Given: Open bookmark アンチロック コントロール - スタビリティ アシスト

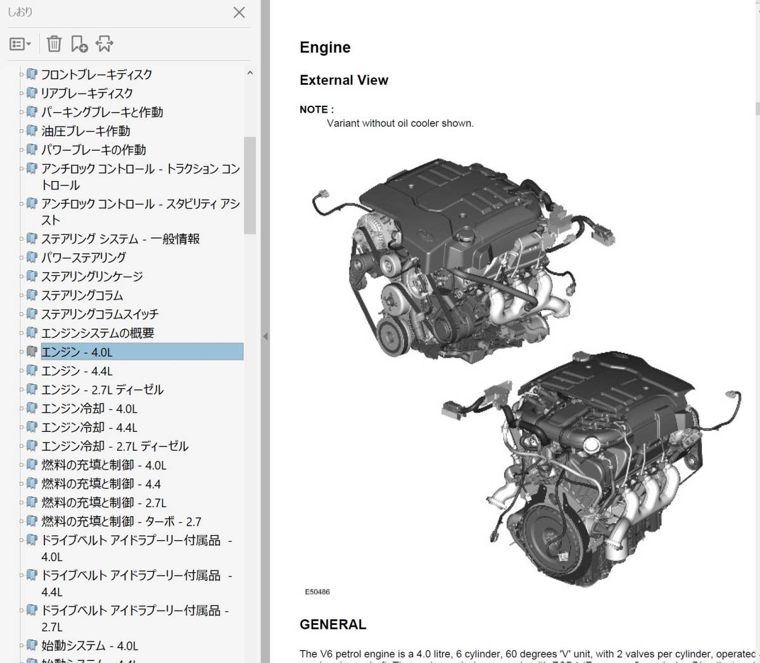Looking at the screenshot, I should 141,212.
